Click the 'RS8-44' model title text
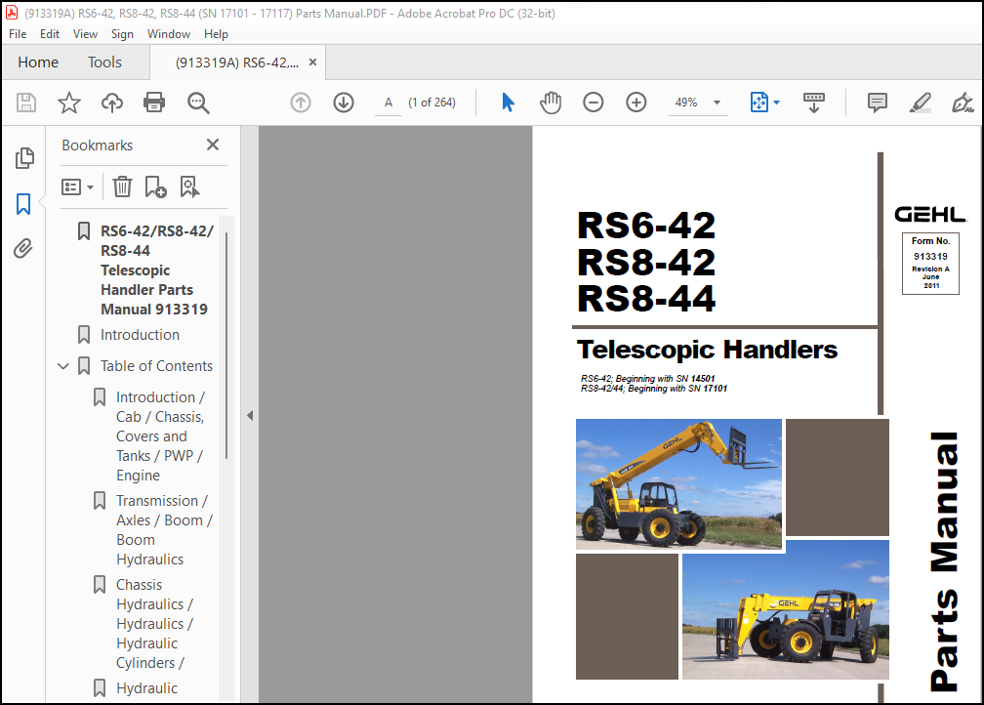984x705 pixels. (x=646, y=299)
